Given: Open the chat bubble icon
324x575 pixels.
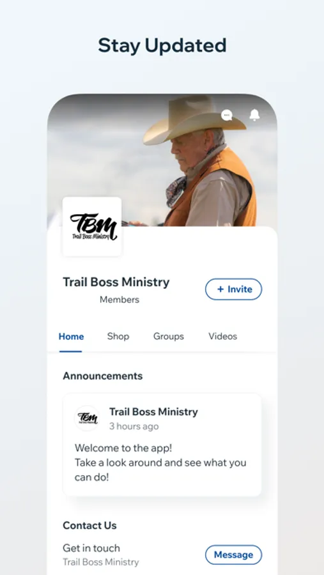Looking at the screenshot, I should coord(227,116).
